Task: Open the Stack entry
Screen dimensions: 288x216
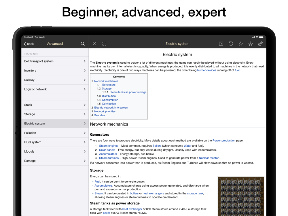Action: tap(55, 105)
